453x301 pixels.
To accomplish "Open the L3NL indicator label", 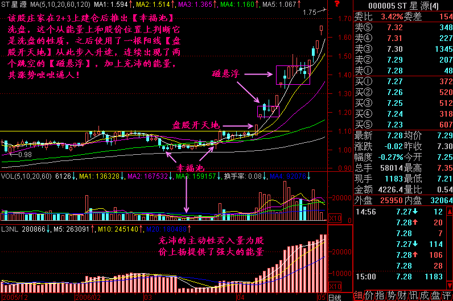I will point(9,229).
